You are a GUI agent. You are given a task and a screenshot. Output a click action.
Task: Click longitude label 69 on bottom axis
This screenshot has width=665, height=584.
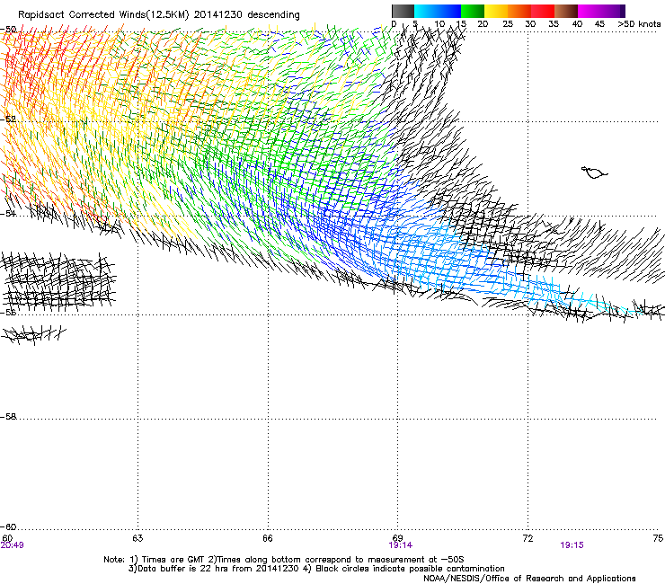tap(397, 538)
